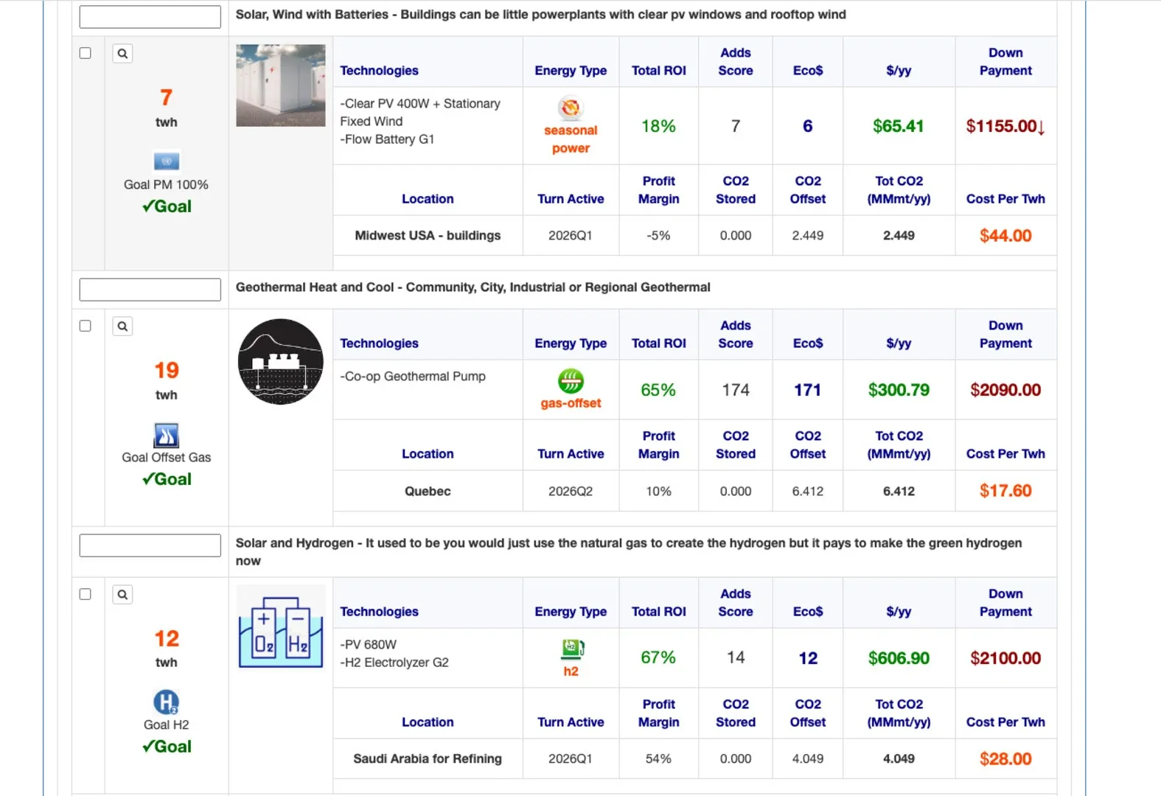This screenshot has width=1161, height=796.
Task: Open magnifier for the 19 twh geothermal project
Action: point(122,326)
